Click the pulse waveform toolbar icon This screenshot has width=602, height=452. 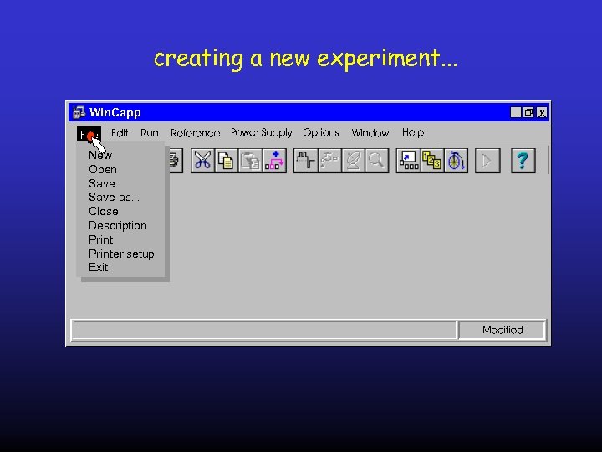306,160
